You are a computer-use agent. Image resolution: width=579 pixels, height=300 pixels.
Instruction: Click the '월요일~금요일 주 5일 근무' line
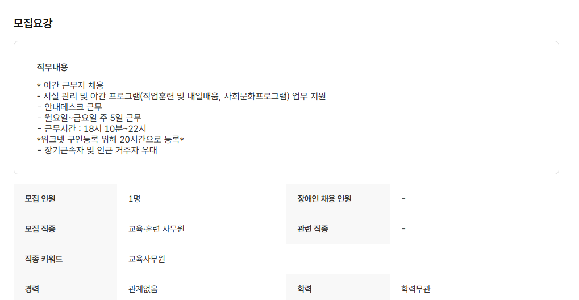click(x=89, y=118)
